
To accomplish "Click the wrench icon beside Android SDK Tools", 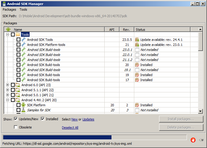I will [x=23, y=39].
